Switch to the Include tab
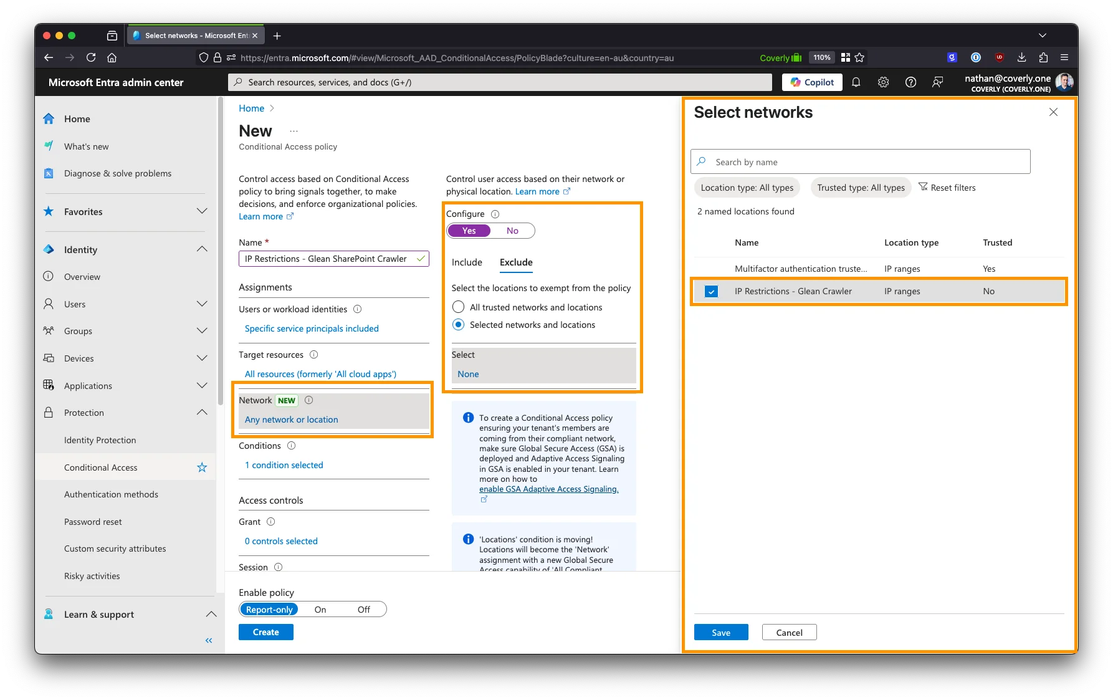This screenshot has width=1113, height=700. (467, 262)
